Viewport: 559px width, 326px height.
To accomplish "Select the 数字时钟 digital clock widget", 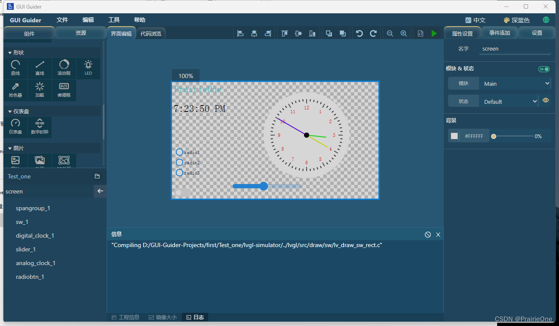I will click(40, 127).
